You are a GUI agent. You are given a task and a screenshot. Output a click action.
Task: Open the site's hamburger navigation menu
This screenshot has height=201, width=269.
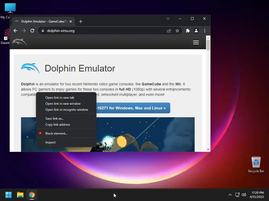point(196,42)
